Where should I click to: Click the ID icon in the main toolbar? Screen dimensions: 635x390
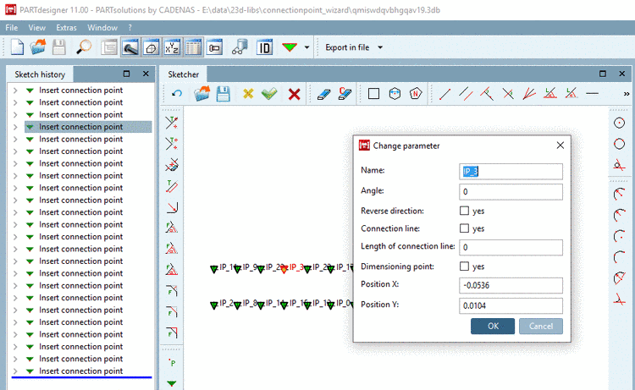tap(264, 47)
